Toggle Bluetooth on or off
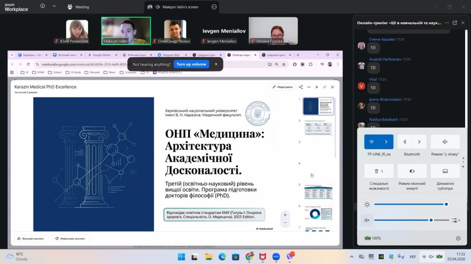 tap(405, 142)
